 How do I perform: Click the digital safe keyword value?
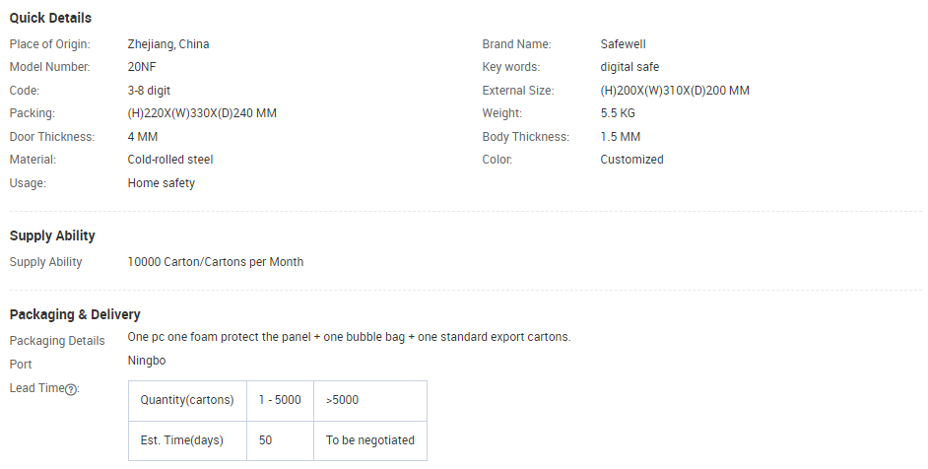630,67
